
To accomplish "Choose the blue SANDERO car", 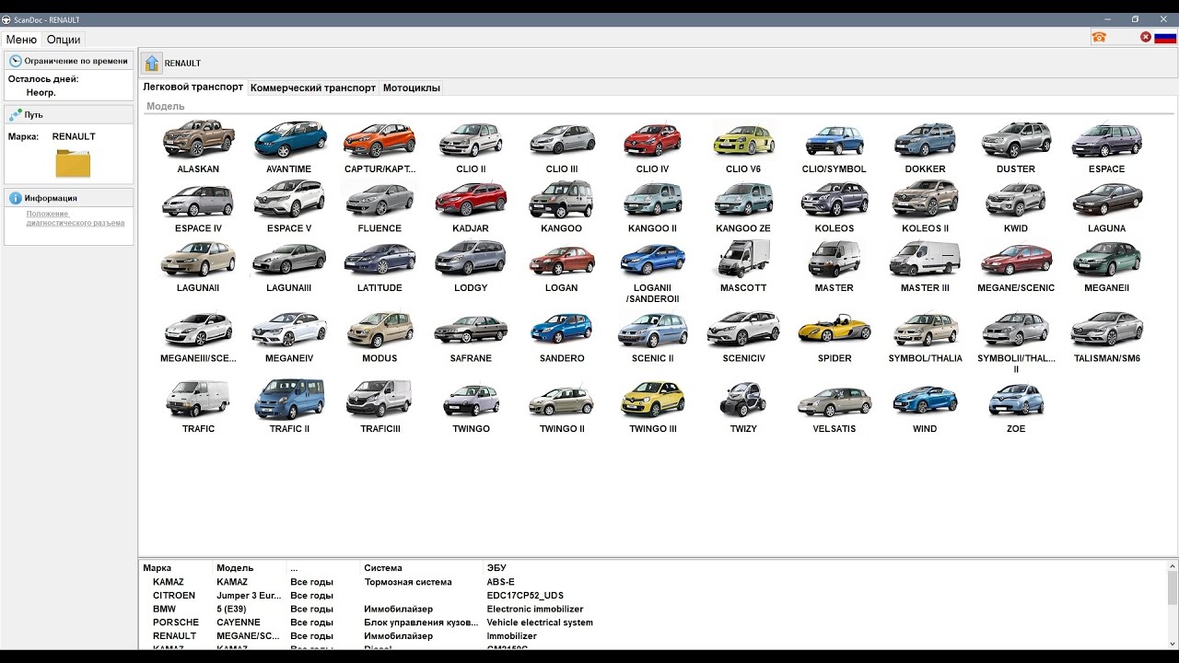I will [561, 329].
